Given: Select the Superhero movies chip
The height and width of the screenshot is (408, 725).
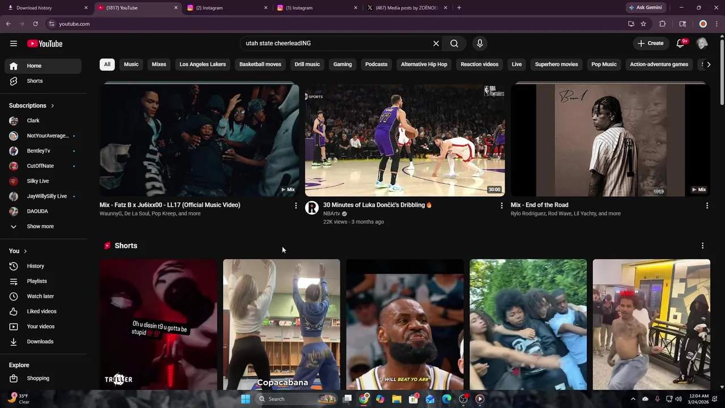Looking at the screenshot, I should 556,64.
